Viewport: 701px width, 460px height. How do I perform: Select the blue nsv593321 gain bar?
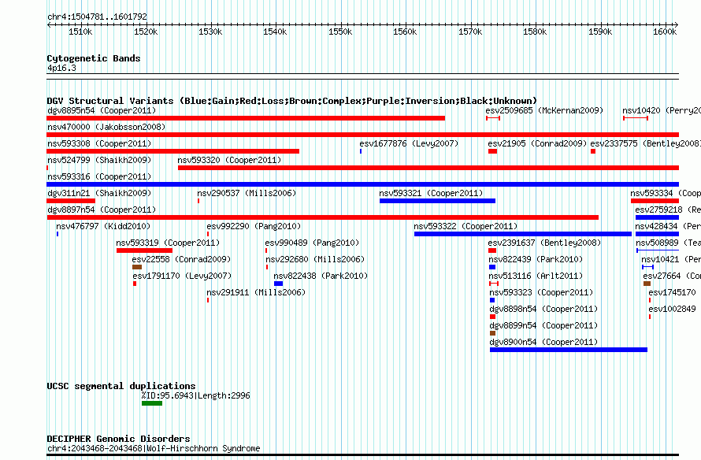tap(438, 201)
